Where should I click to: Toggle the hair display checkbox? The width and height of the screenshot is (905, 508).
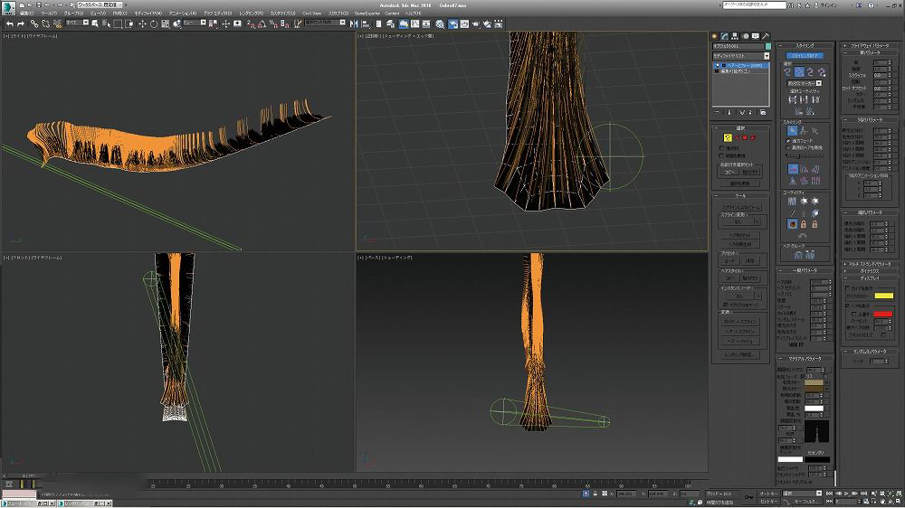(x=847, y=306)
